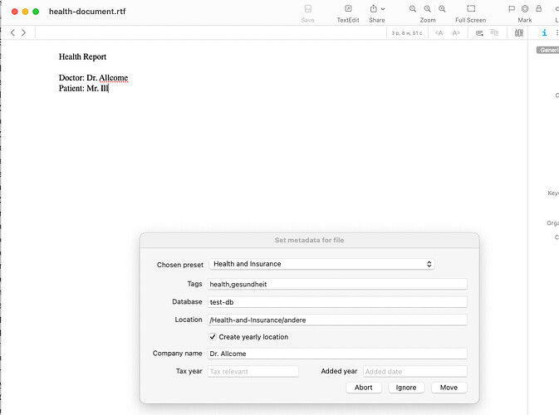Click into the Tags text field
Screen dimensions: 559x415
point(336,284)
